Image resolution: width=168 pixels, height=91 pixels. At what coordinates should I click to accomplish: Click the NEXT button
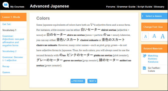[92, 81]
